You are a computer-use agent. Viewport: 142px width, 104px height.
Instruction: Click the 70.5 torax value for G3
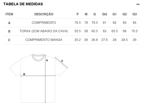(135, 31)
